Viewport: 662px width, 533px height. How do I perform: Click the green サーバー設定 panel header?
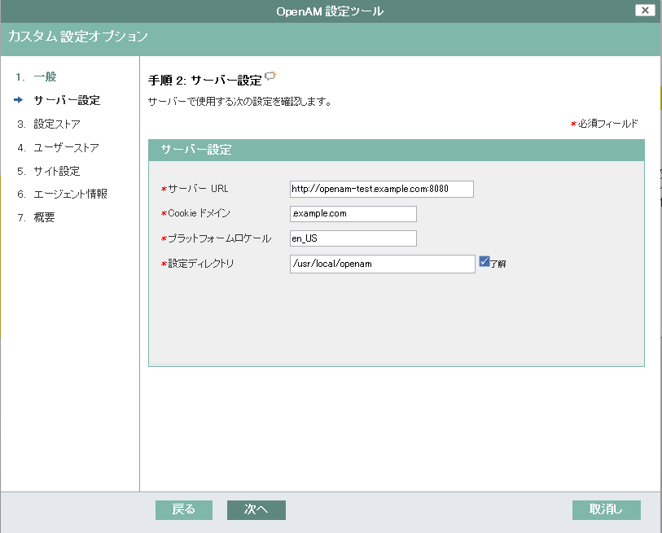(x=396, y=150)
